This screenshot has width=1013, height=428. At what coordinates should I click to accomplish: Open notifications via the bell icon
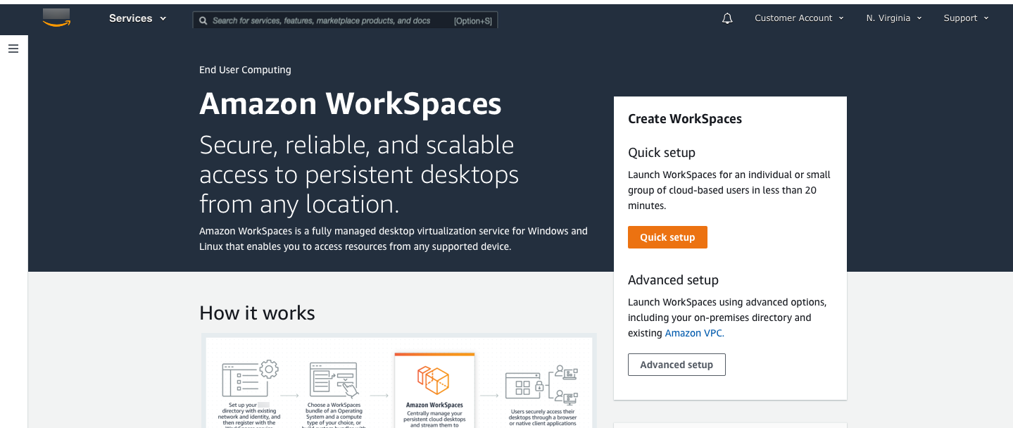726,18
